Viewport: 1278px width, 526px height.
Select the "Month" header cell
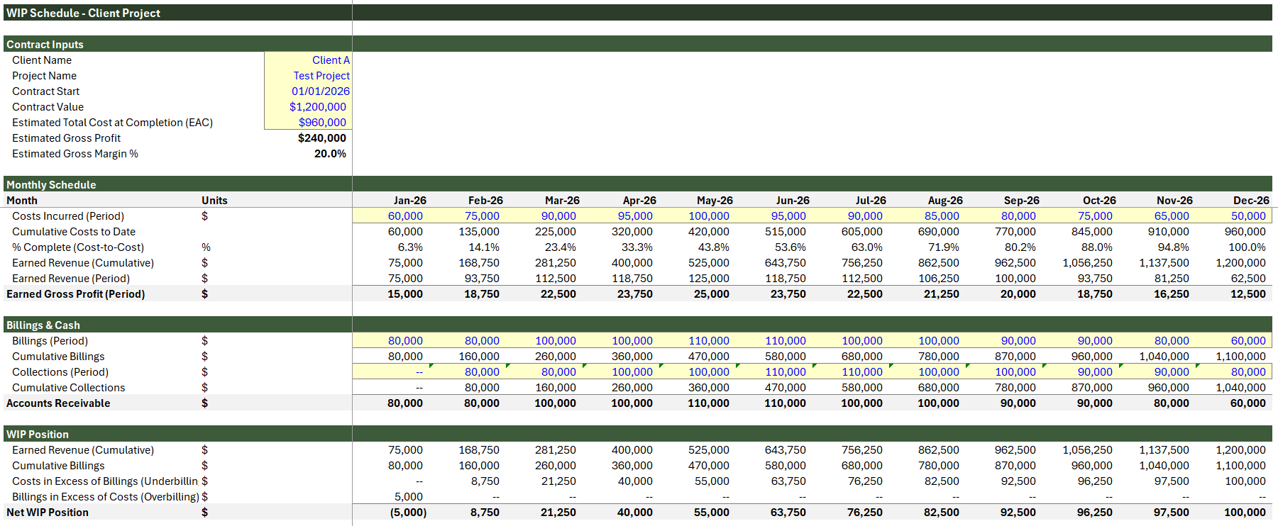pyautogui.click(x=22, y=201)
